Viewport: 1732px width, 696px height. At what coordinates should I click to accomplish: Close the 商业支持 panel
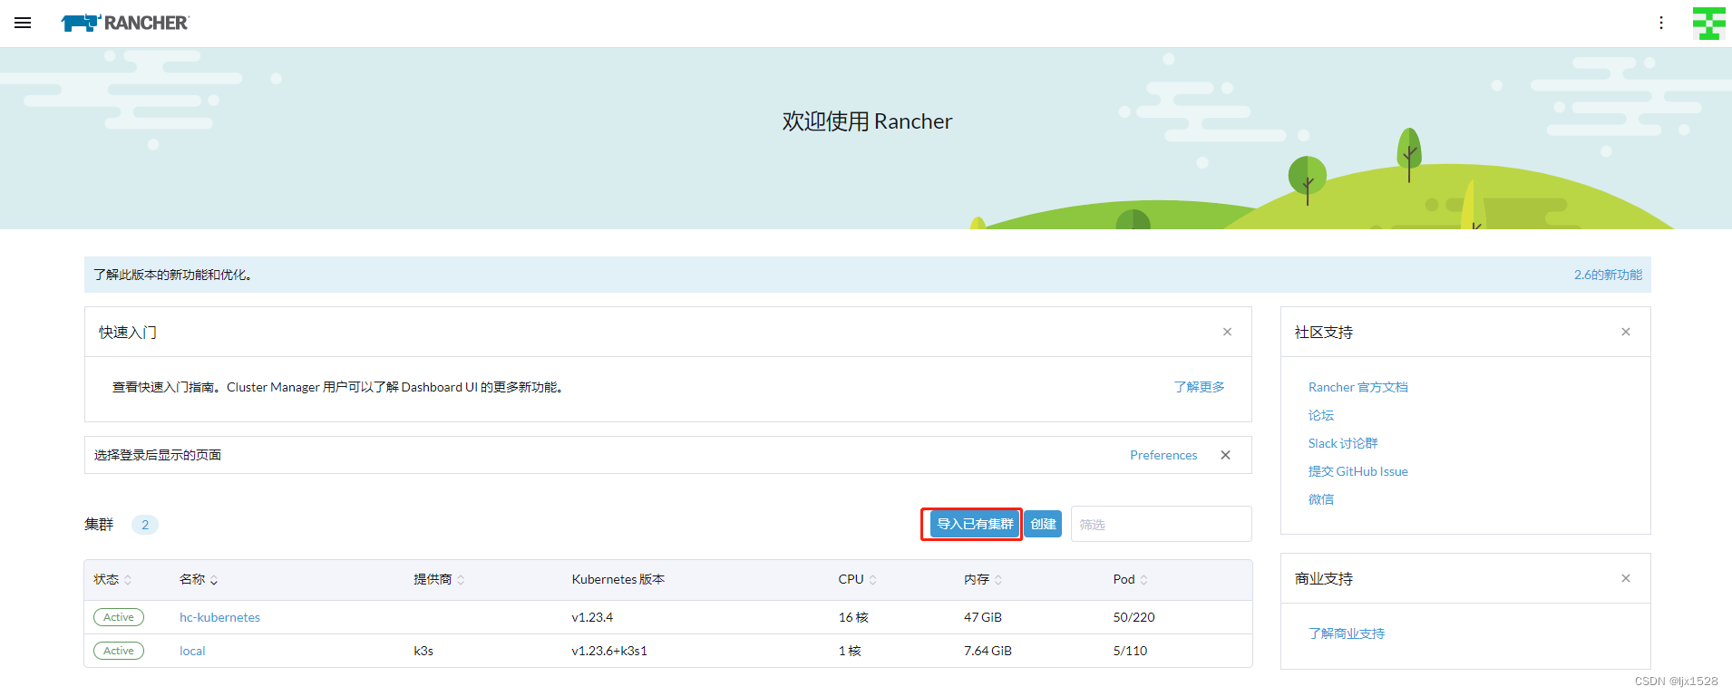coord(1626,578)
